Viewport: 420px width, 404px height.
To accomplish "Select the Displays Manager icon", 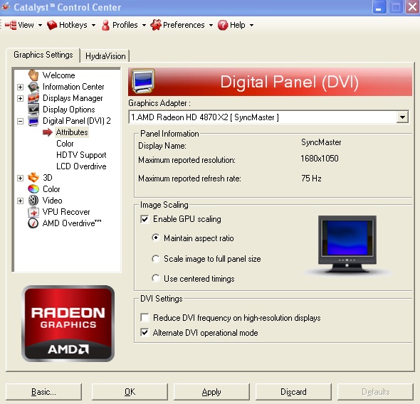I will (33, 98).
